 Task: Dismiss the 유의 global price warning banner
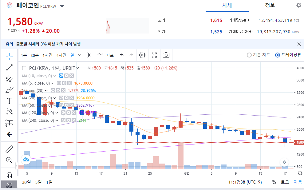pyautogui.click(x=299, y=44)
